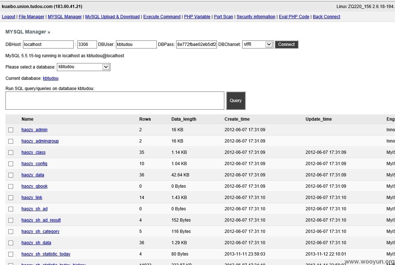
Task: Select the 2013-11-12 22:10:01 update time
Action: click(326, 254)
